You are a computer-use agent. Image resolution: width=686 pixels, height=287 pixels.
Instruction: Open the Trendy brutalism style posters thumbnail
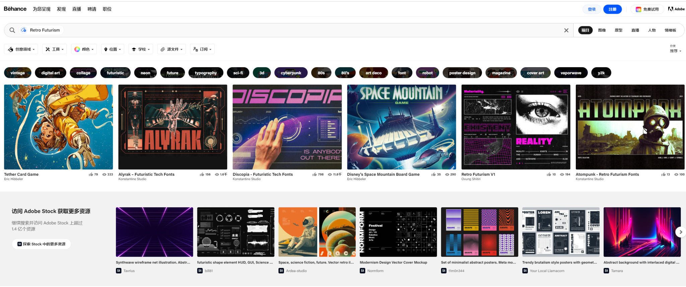(561, 232)
